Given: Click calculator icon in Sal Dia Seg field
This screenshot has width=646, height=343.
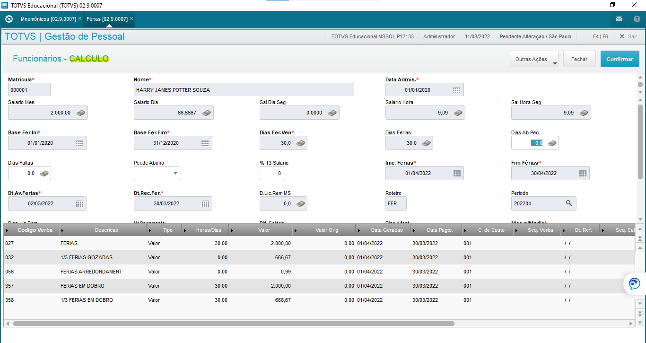Looking at the screenshot, I should (x=332, y=113).
